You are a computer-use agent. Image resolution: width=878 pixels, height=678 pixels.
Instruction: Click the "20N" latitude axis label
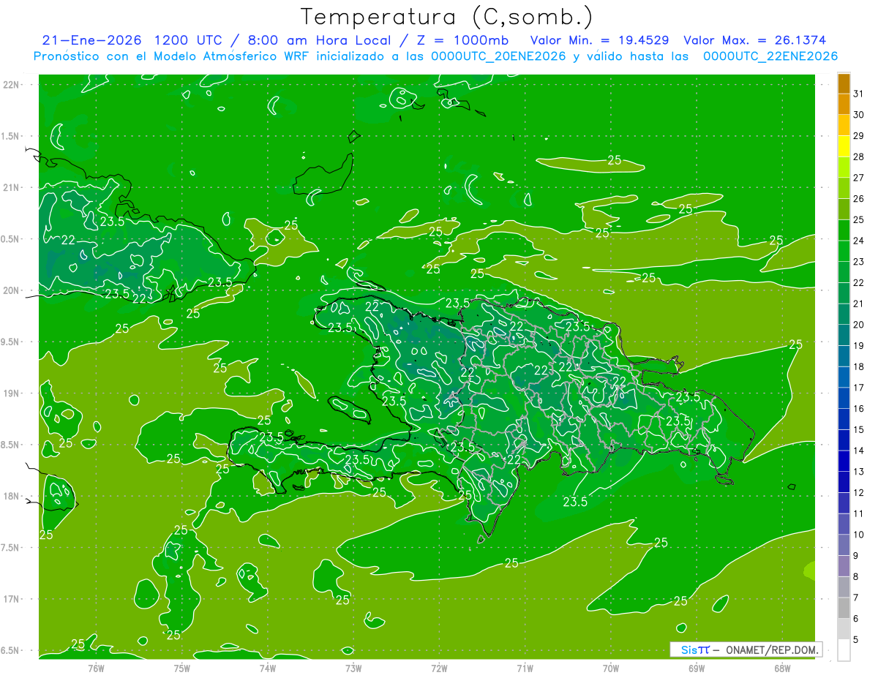(12, 290)
